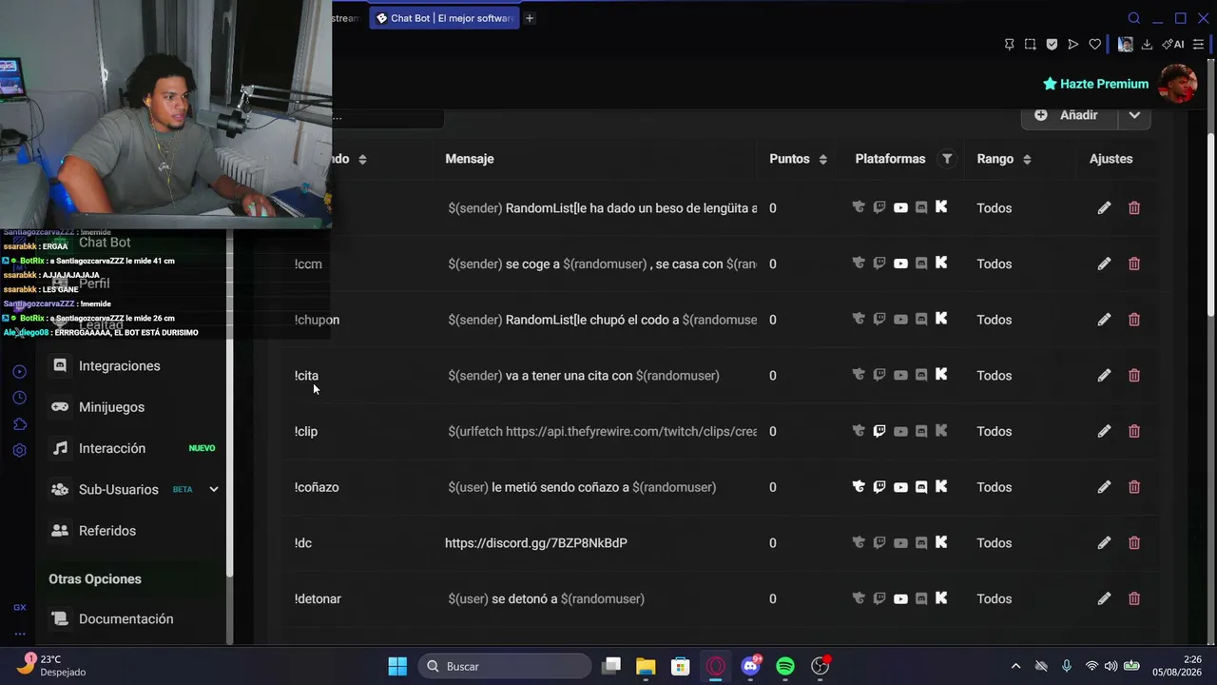The width and height of the screenshot is (1217, 685).
Task: Remove the !coñazo command via its trash icon
Action: coord(1134,487)
